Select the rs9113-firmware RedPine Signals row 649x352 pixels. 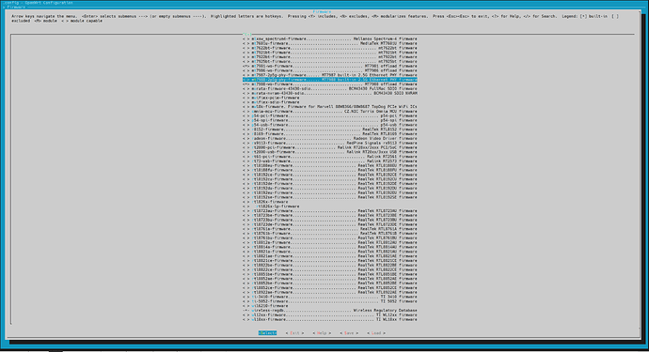(330, 143)
